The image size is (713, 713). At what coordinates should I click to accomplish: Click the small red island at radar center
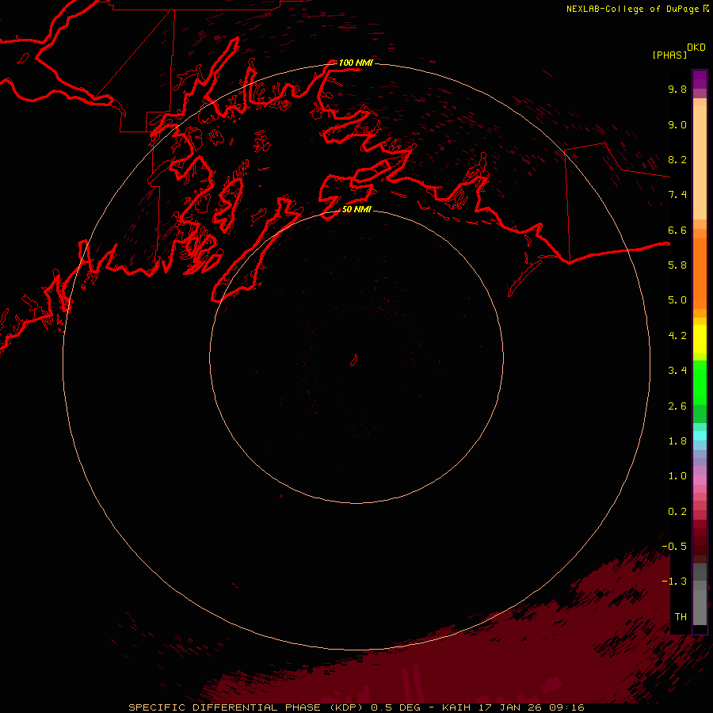coord(354,360)
